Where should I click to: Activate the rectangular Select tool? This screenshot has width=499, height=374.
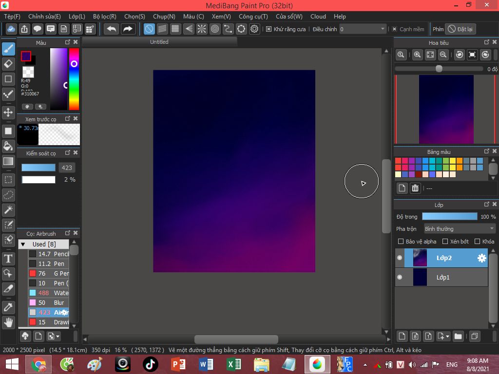click(x=9, y=180)
